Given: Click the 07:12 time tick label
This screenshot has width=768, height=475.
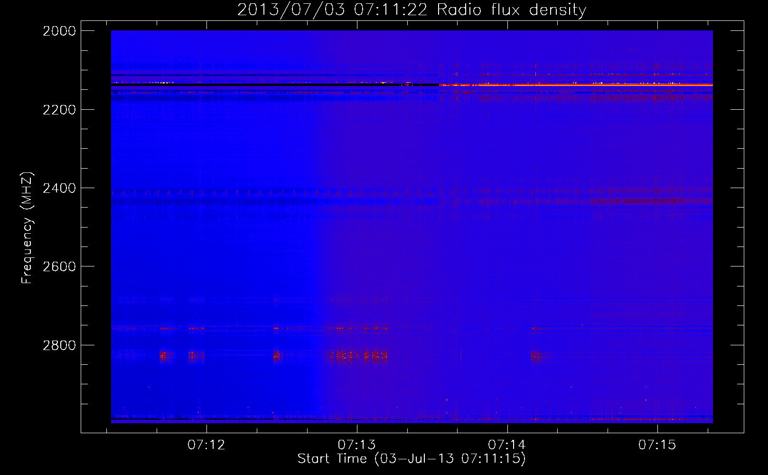Looking at the screenshot, I should coord(206,445).
